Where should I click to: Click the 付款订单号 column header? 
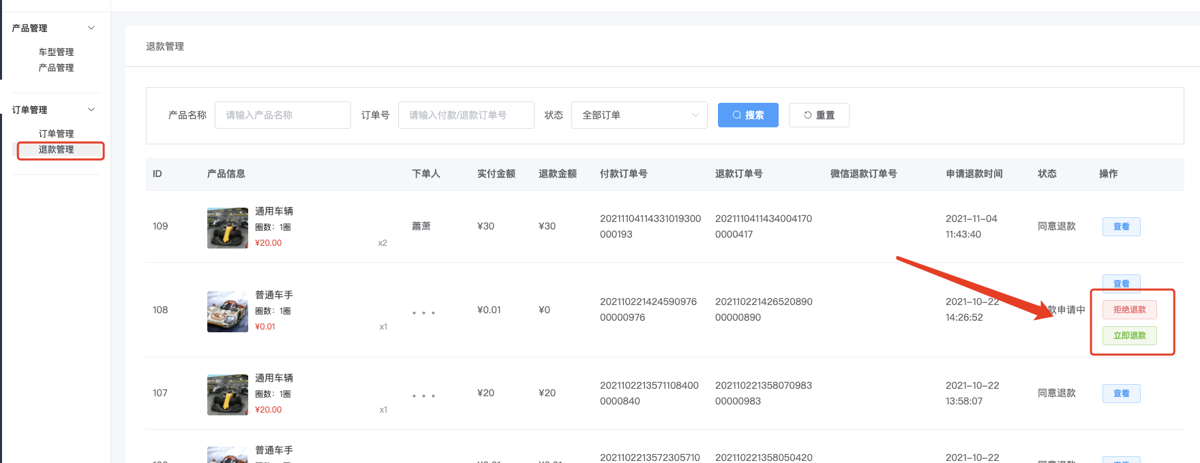(624, 174)
